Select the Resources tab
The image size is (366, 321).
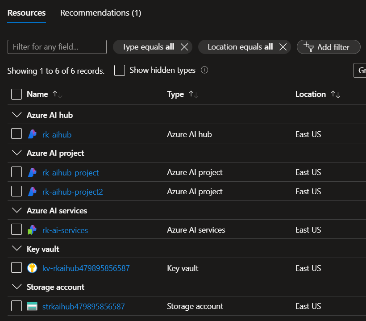(x=26, y=13)
